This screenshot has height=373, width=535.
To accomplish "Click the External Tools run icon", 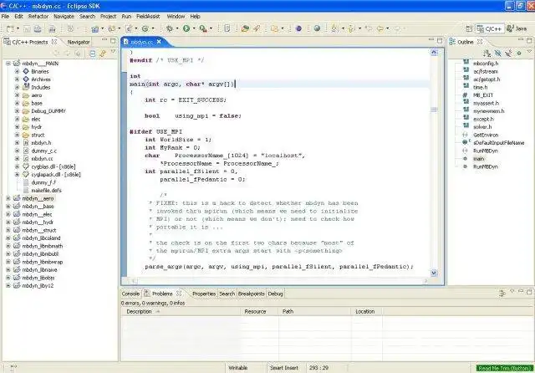I will [x=202, y=28].
